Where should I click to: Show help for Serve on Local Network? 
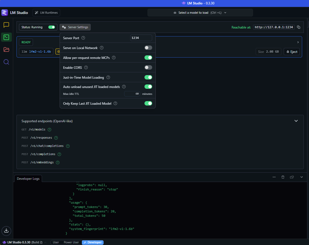(x=101, y=48)
